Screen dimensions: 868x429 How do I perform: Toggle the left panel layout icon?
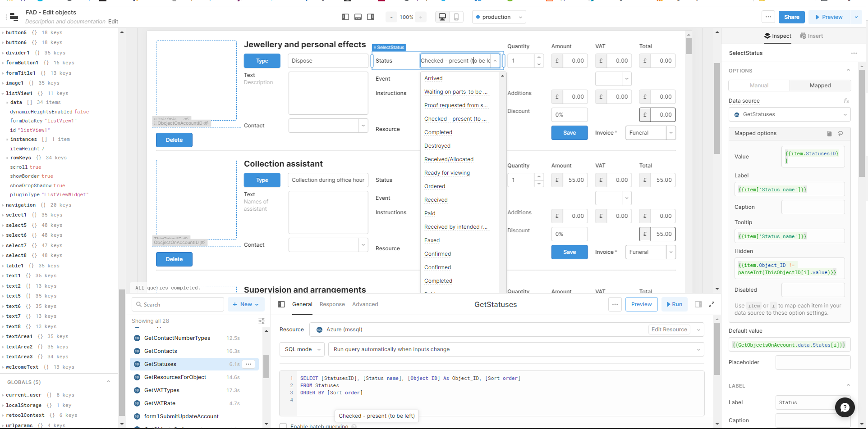pos(345,17)
